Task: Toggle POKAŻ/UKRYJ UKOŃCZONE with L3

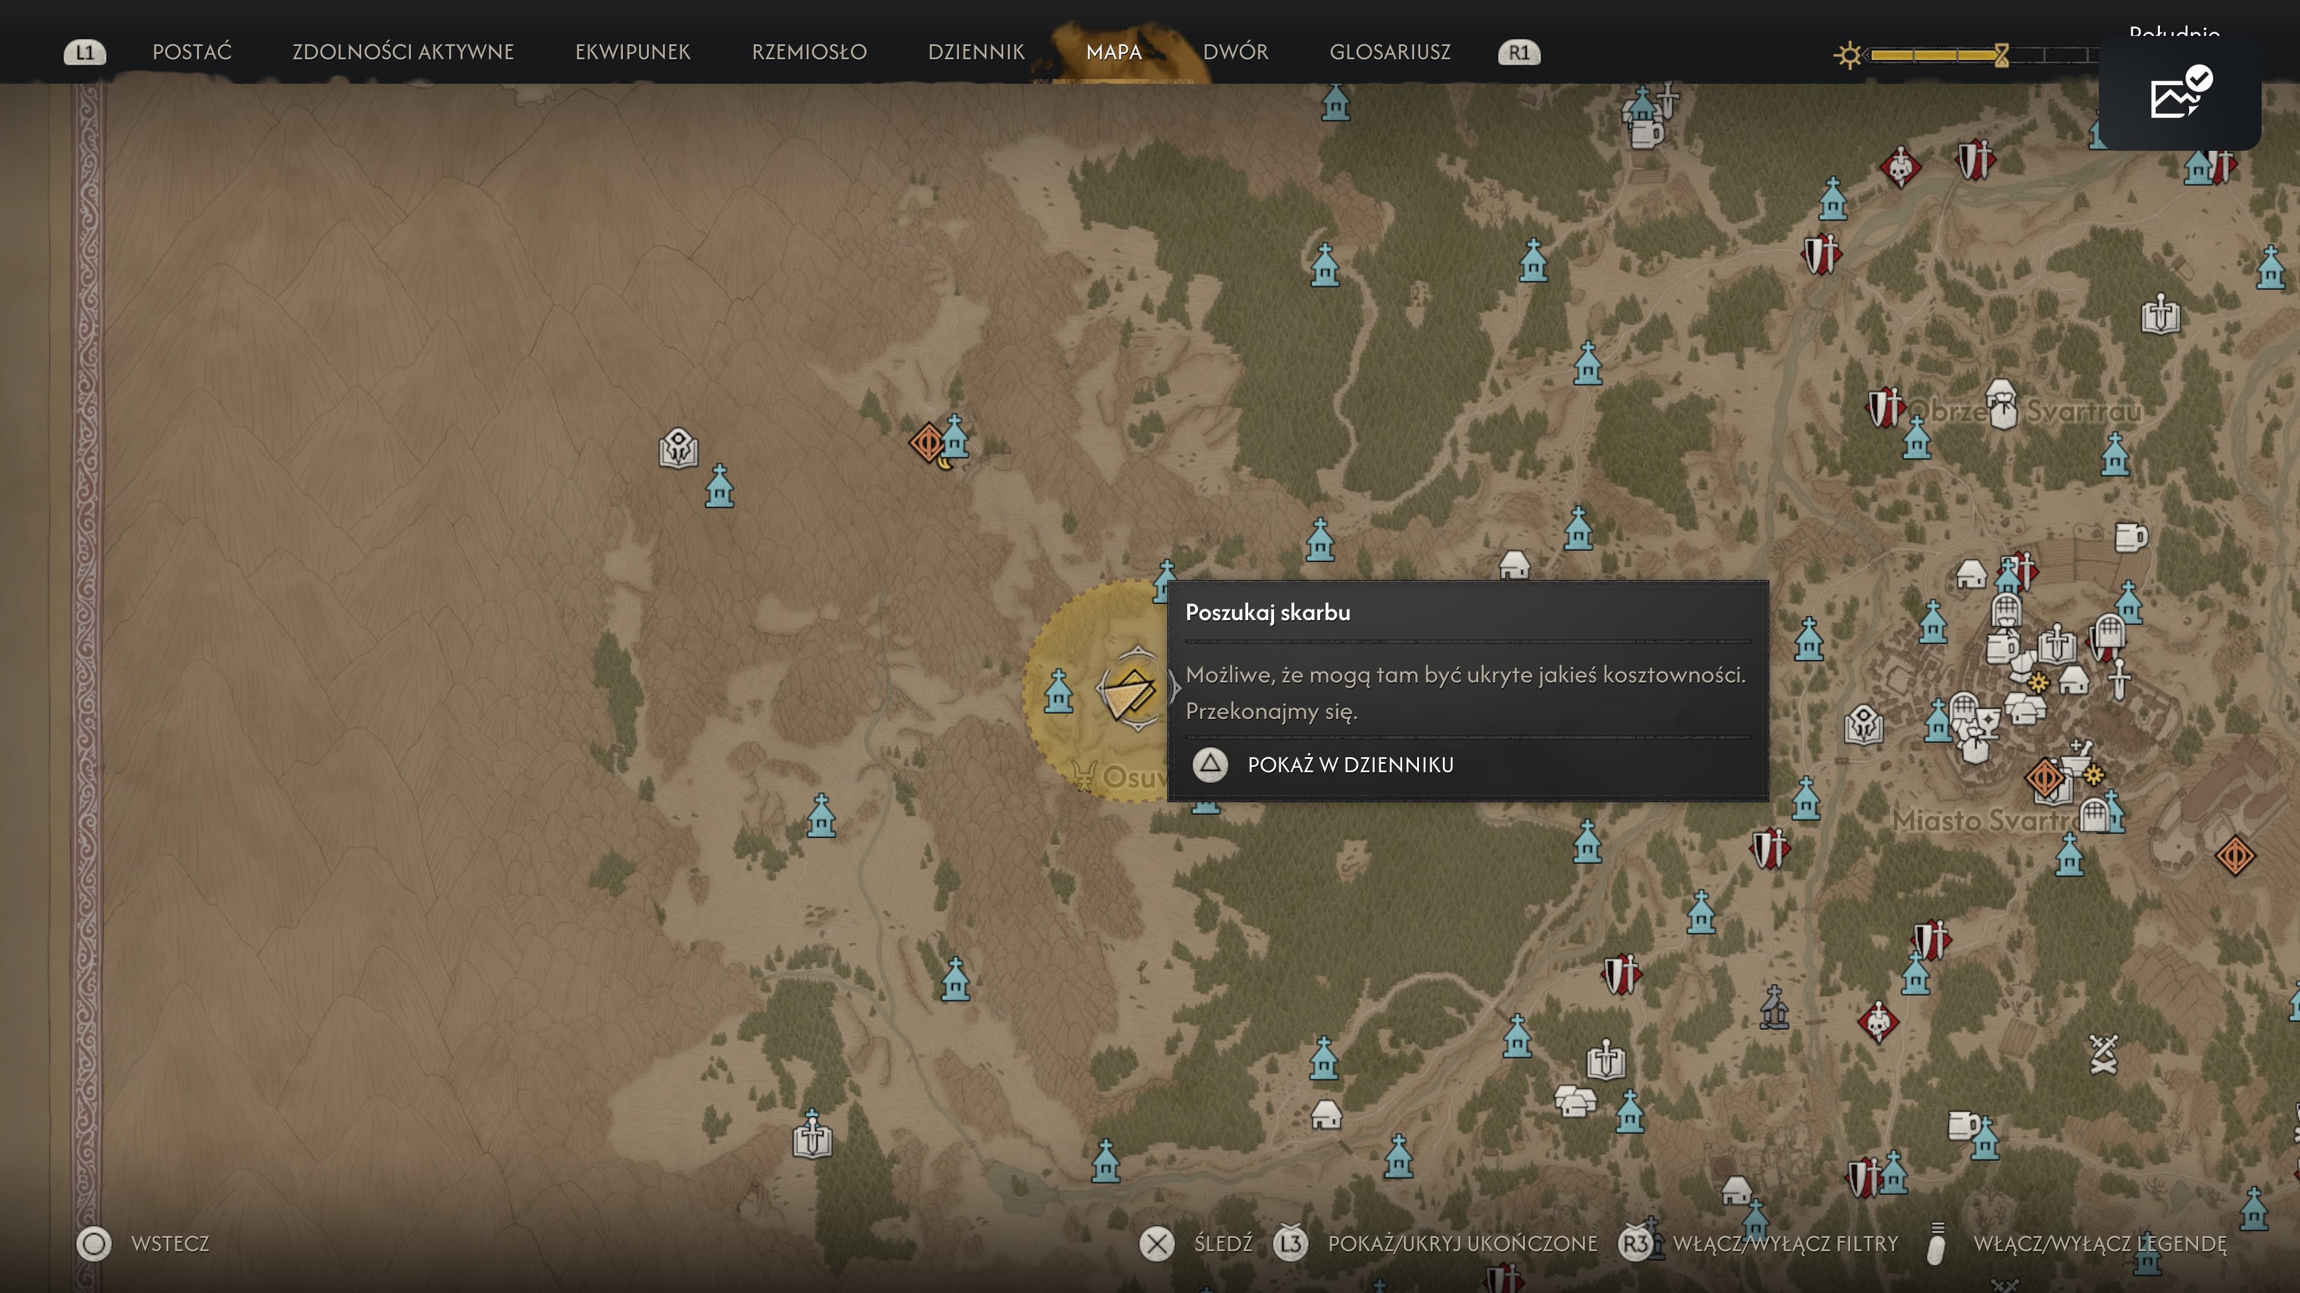Action: coord(1435,1243)
